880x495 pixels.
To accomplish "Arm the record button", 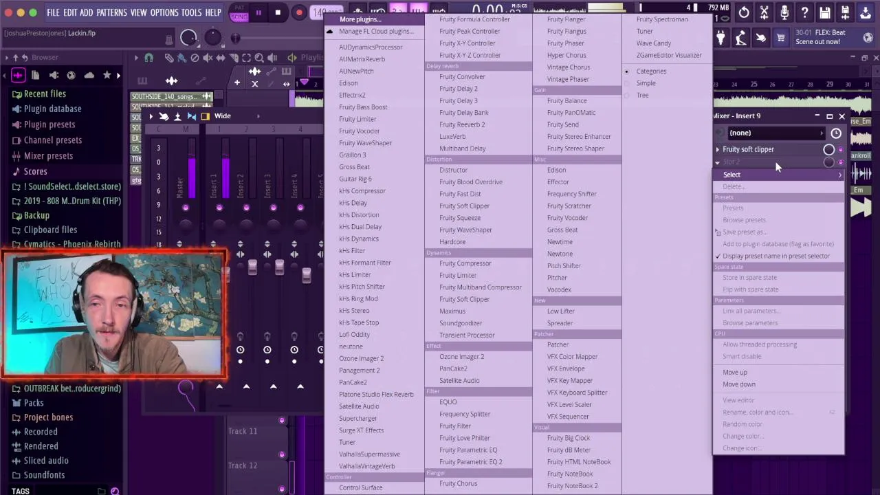I will click(299, 12).
